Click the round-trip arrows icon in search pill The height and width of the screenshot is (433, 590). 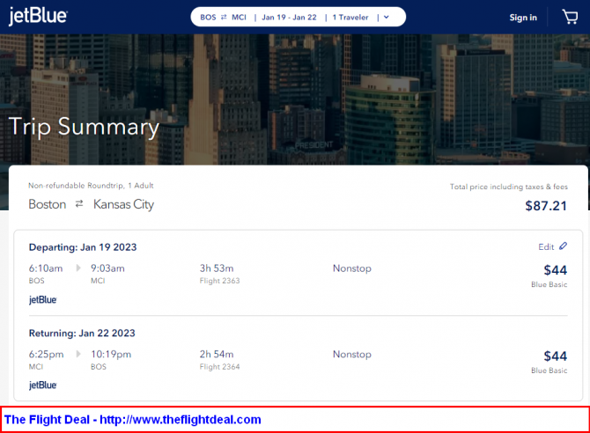point(224,18)
